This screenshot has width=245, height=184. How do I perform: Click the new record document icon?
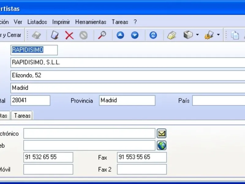pos(55,35)
